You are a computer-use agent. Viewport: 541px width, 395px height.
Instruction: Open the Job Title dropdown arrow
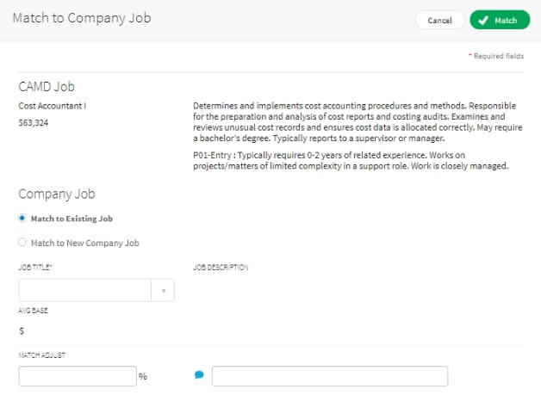(x=164, y=291)
